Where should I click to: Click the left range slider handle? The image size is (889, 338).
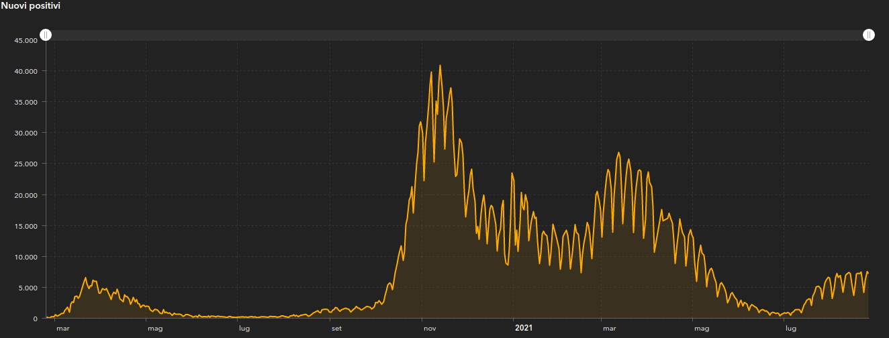(x=46, y=35)
